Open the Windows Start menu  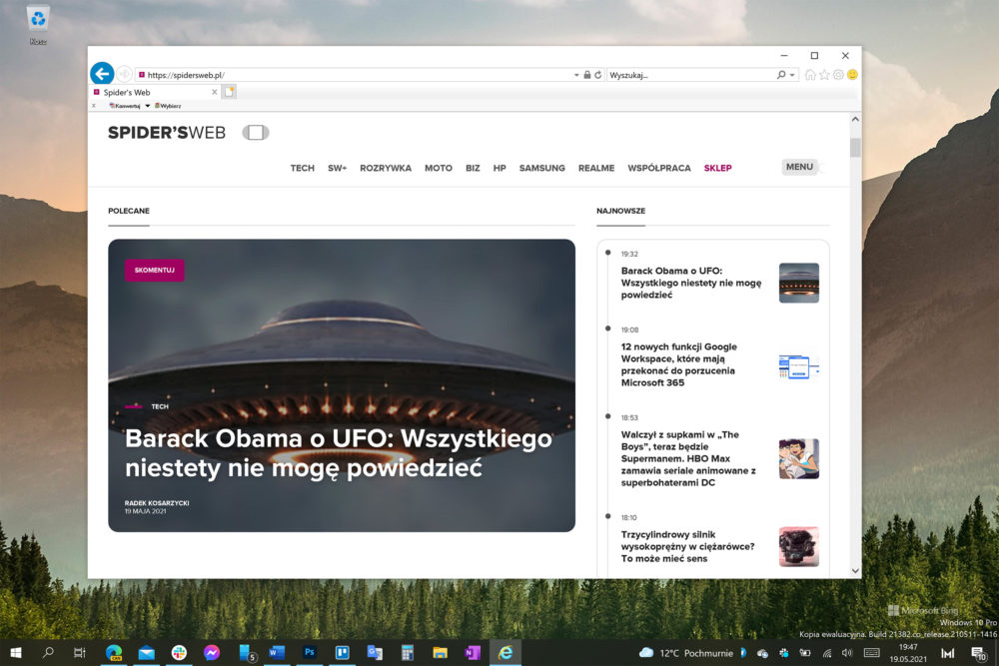click(16, 653)
